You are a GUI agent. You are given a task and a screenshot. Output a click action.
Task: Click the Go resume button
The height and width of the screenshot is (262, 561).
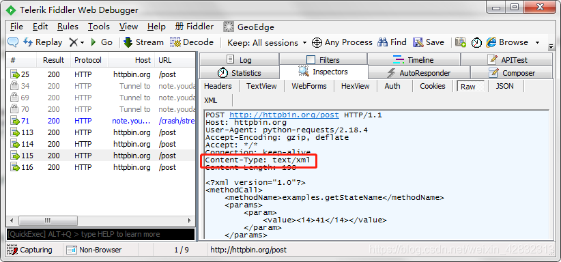tap(102, 42)
